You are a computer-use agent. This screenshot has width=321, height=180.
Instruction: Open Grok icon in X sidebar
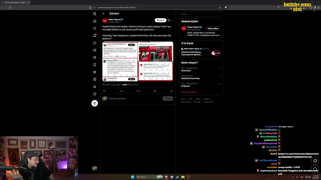pyautogui.click(x=95, y=50)
